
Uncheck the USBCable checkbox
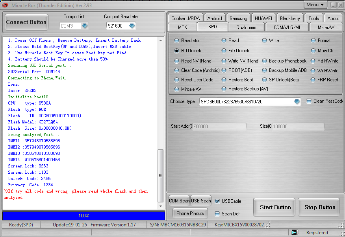217,201
